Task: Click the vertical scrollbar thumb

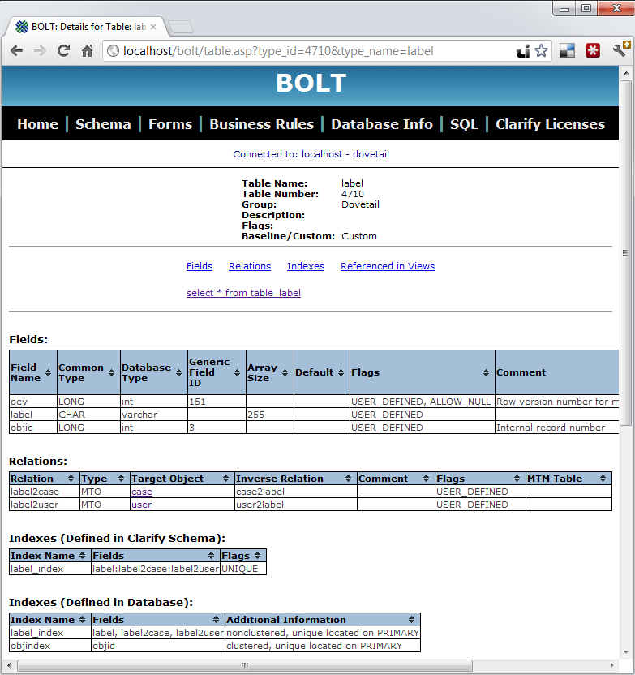Action: 625,252
